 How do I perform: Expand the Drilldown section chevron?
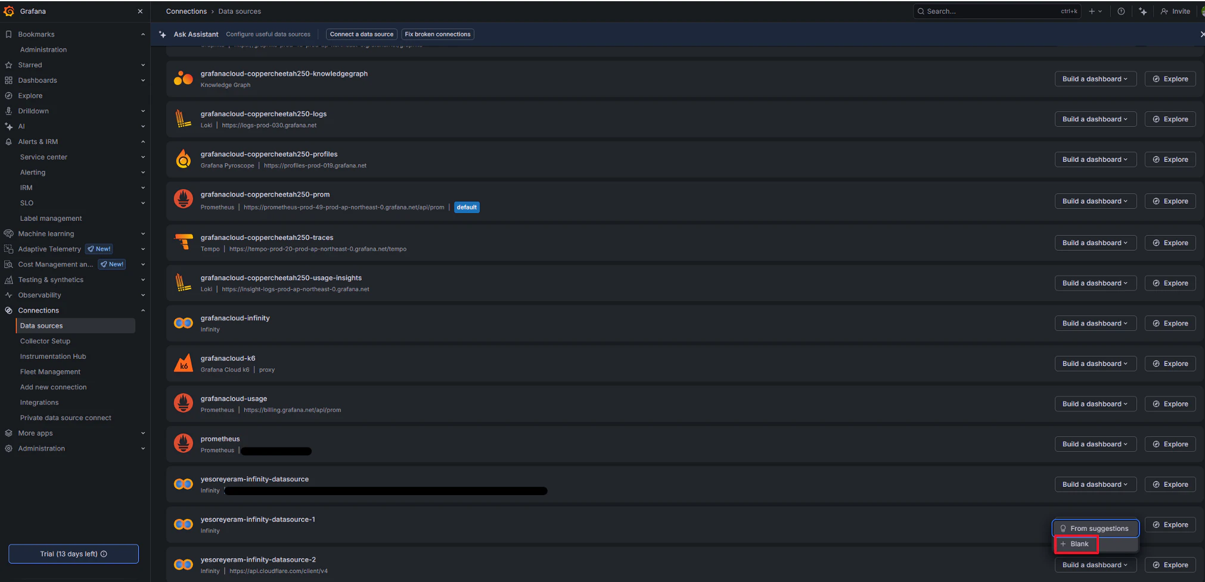click(x=143, y=111)
